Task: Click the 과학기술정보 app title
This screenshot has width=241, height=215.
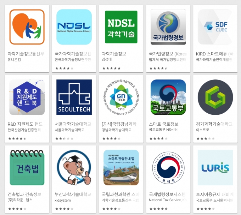Action: (x=114, y=54)
